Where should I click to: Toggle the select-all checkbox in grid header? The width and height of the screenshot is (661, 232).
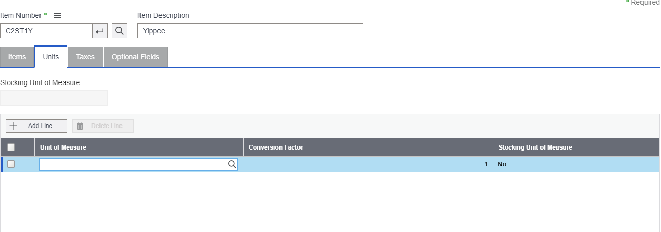pos(11,147)
